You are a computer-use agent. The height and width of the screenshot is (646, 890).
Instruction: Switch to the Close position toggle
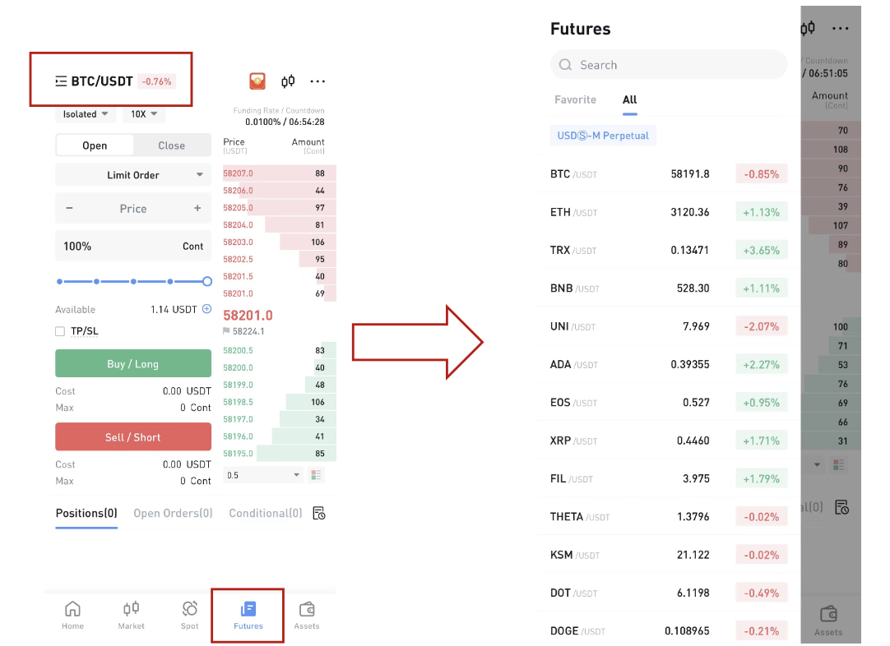171,145
